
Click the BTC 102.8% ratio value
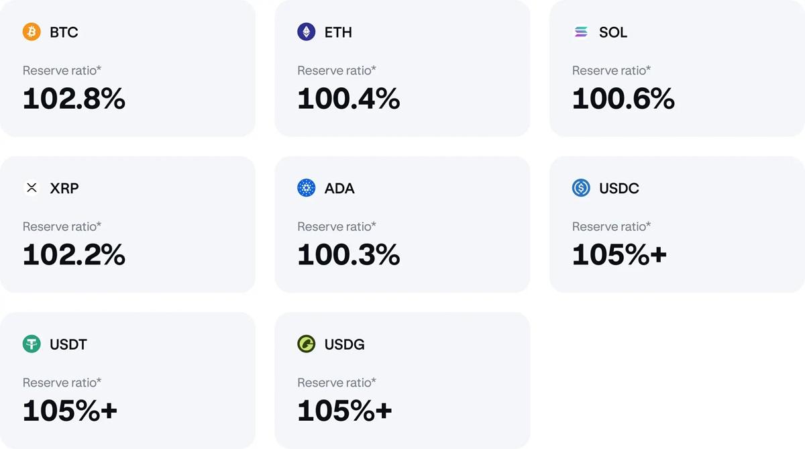(x=74, y=99)
